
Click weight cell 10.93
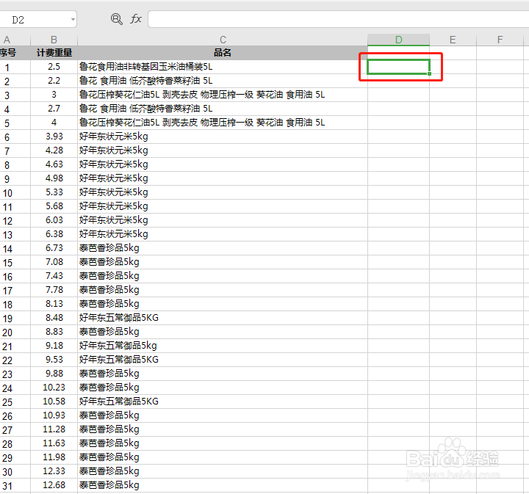[x=54, y=415]
